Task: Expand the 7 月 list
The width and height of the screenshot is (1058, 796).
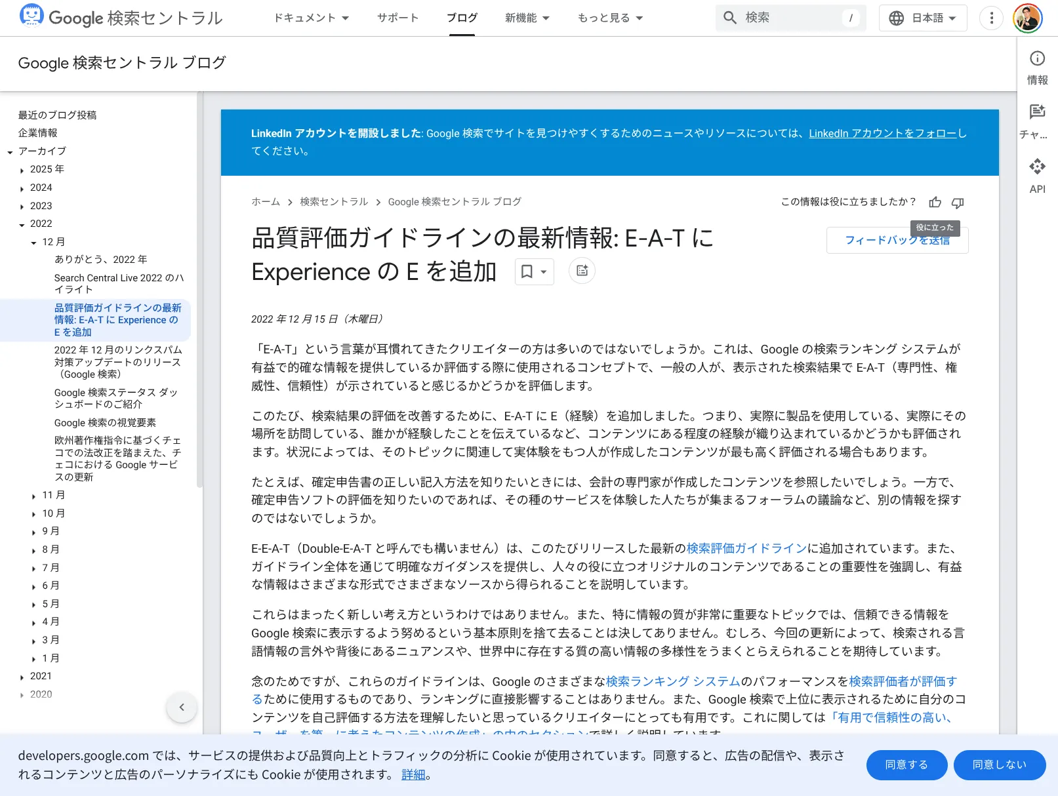Action: (x=34, y=568)
